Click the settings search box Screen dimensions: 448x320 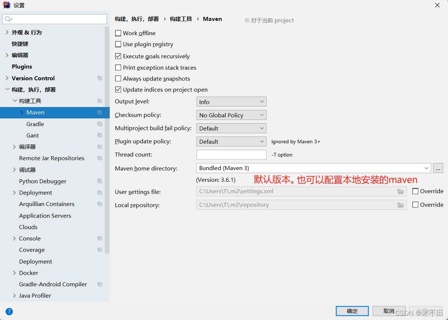click(x=55, y=19)
